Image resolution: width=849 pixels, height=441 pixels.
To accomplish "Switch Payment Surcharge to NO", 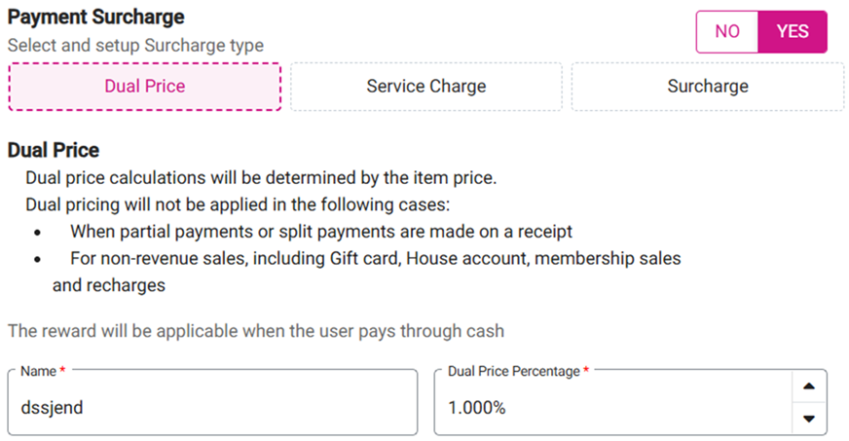I will tap(727, 31).
